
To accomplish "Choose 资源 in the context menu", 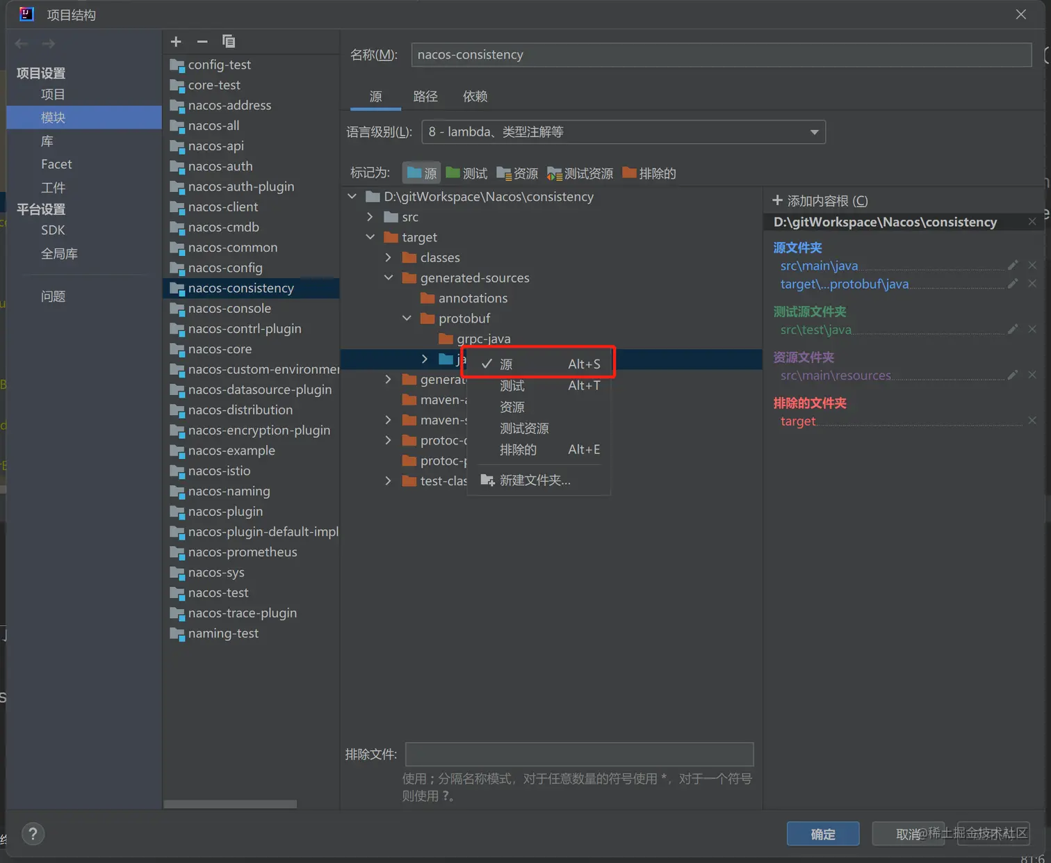I will coord(539,407).
